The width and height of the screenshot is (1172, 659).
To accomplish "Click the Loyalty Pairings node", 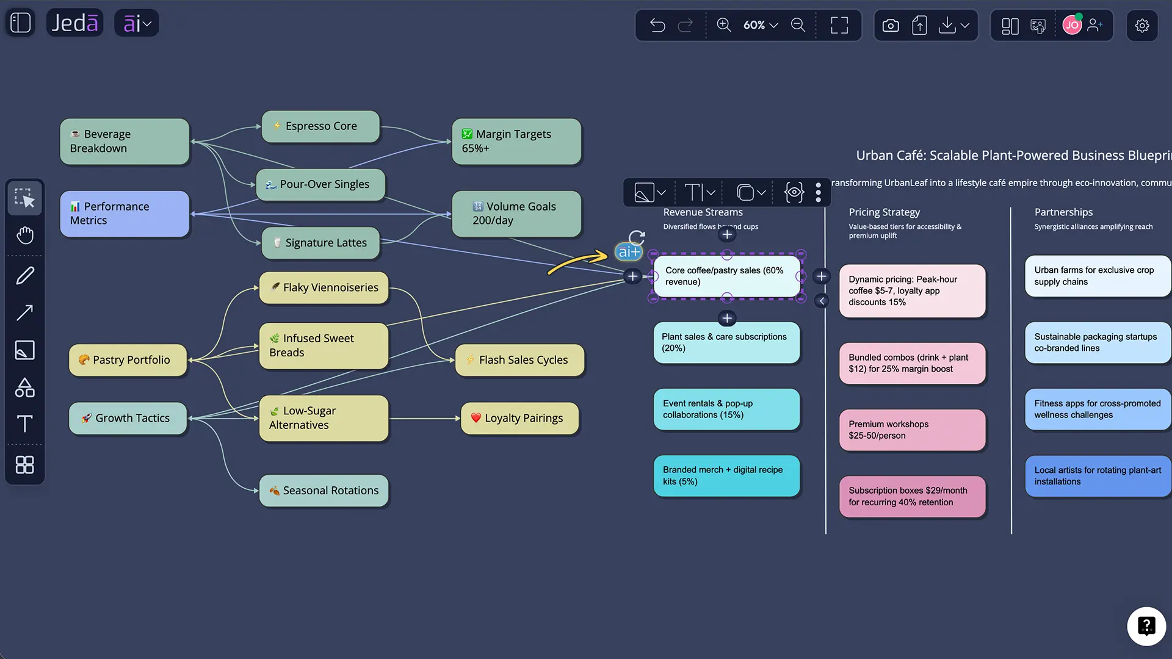I will (519, 418).
